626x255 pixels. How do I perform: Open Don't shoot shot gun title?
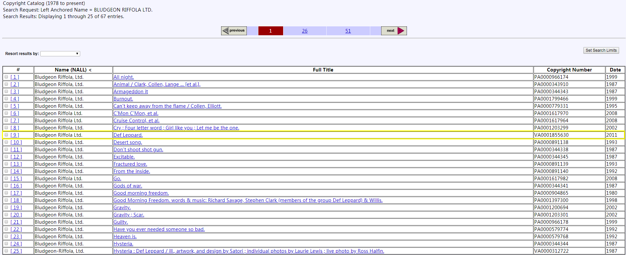[138, 150]
